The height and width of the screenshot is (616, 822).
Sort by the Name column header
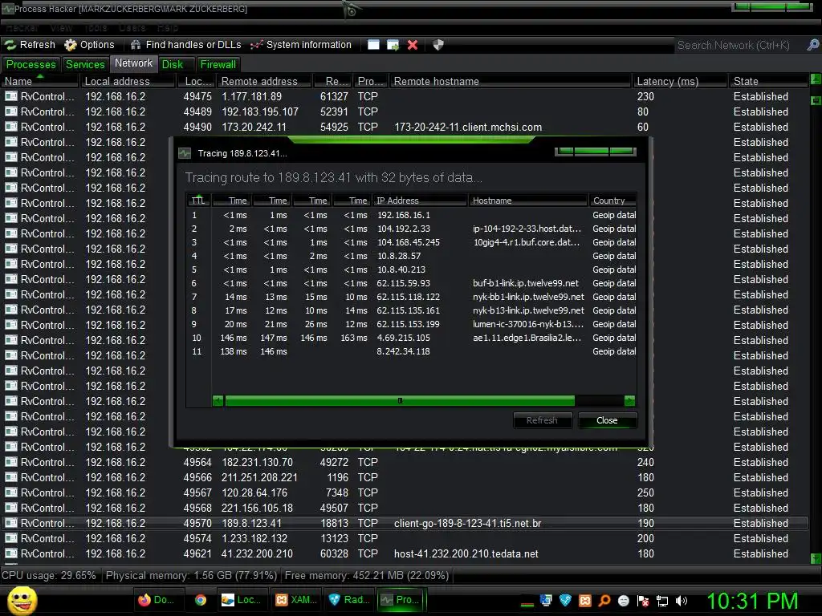[x=40, y=81]
